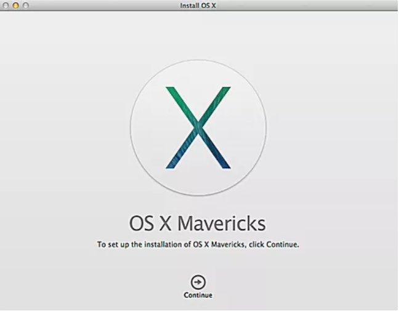Viewport: 399px width, 311px height.
Task: Click the gray zoom window button
Action: pos(26,6)
